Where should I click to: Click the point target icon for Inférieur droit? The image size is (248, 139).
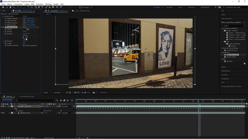(24, 25)
